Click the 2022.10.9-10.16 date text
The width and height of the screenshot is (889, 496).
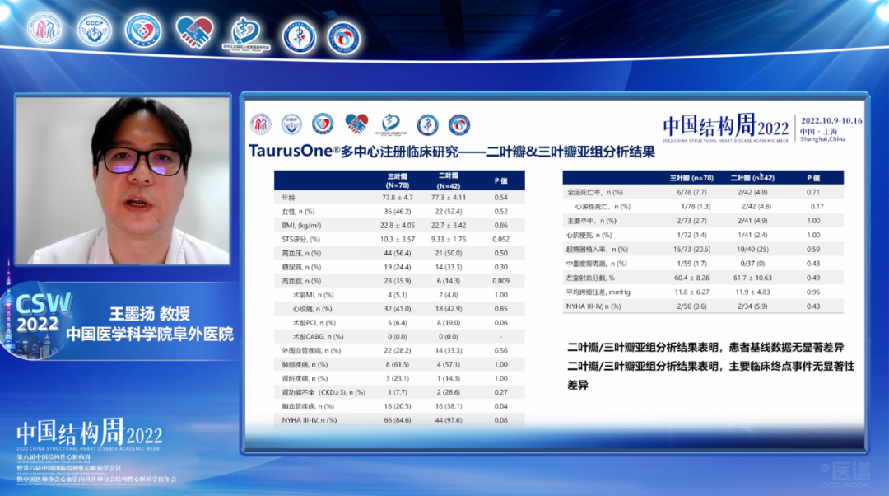831,120
